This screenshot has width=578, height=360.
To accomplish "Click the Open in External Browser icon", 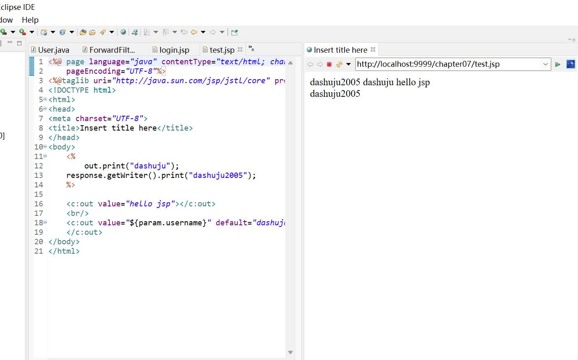I will coord(571,64).
